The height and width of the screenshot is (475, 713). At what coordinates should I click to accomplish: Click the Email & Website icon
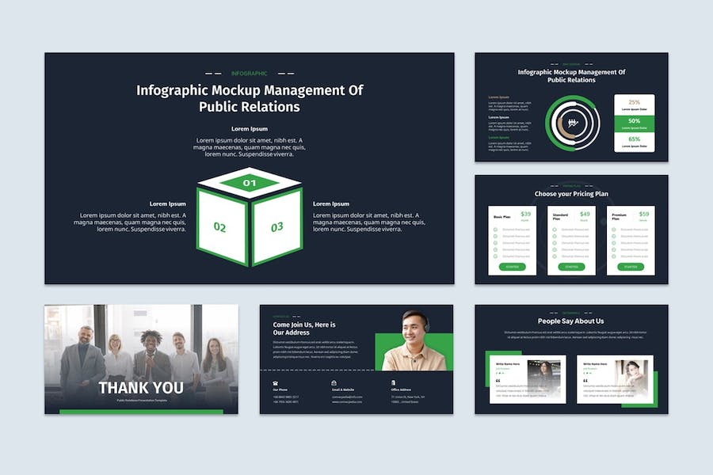(x=334, y=383)
